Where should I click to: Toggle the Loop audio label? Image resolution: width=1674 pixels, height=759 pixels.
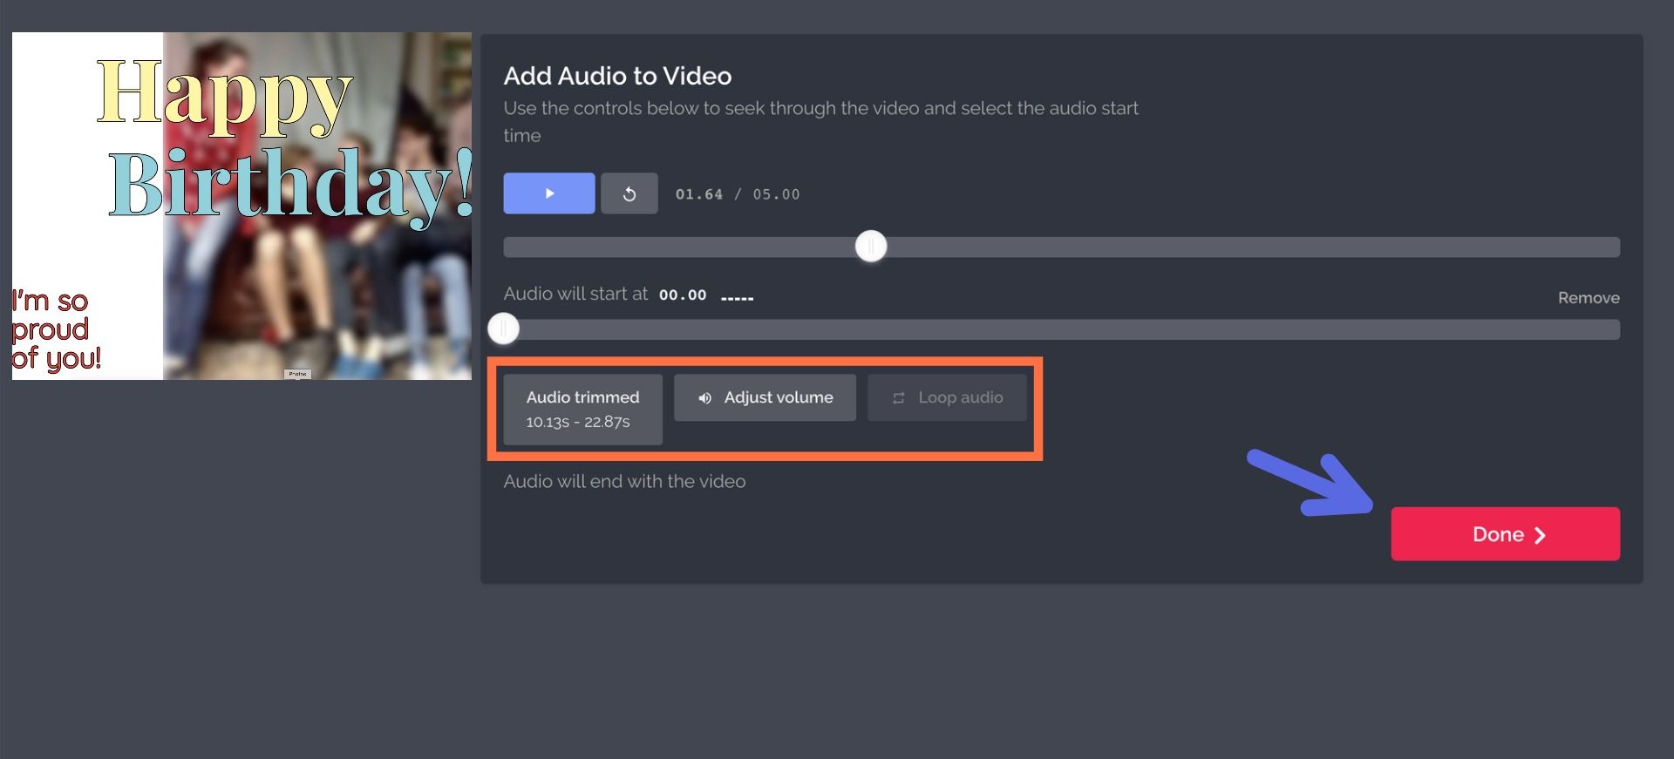coord(960,397)
